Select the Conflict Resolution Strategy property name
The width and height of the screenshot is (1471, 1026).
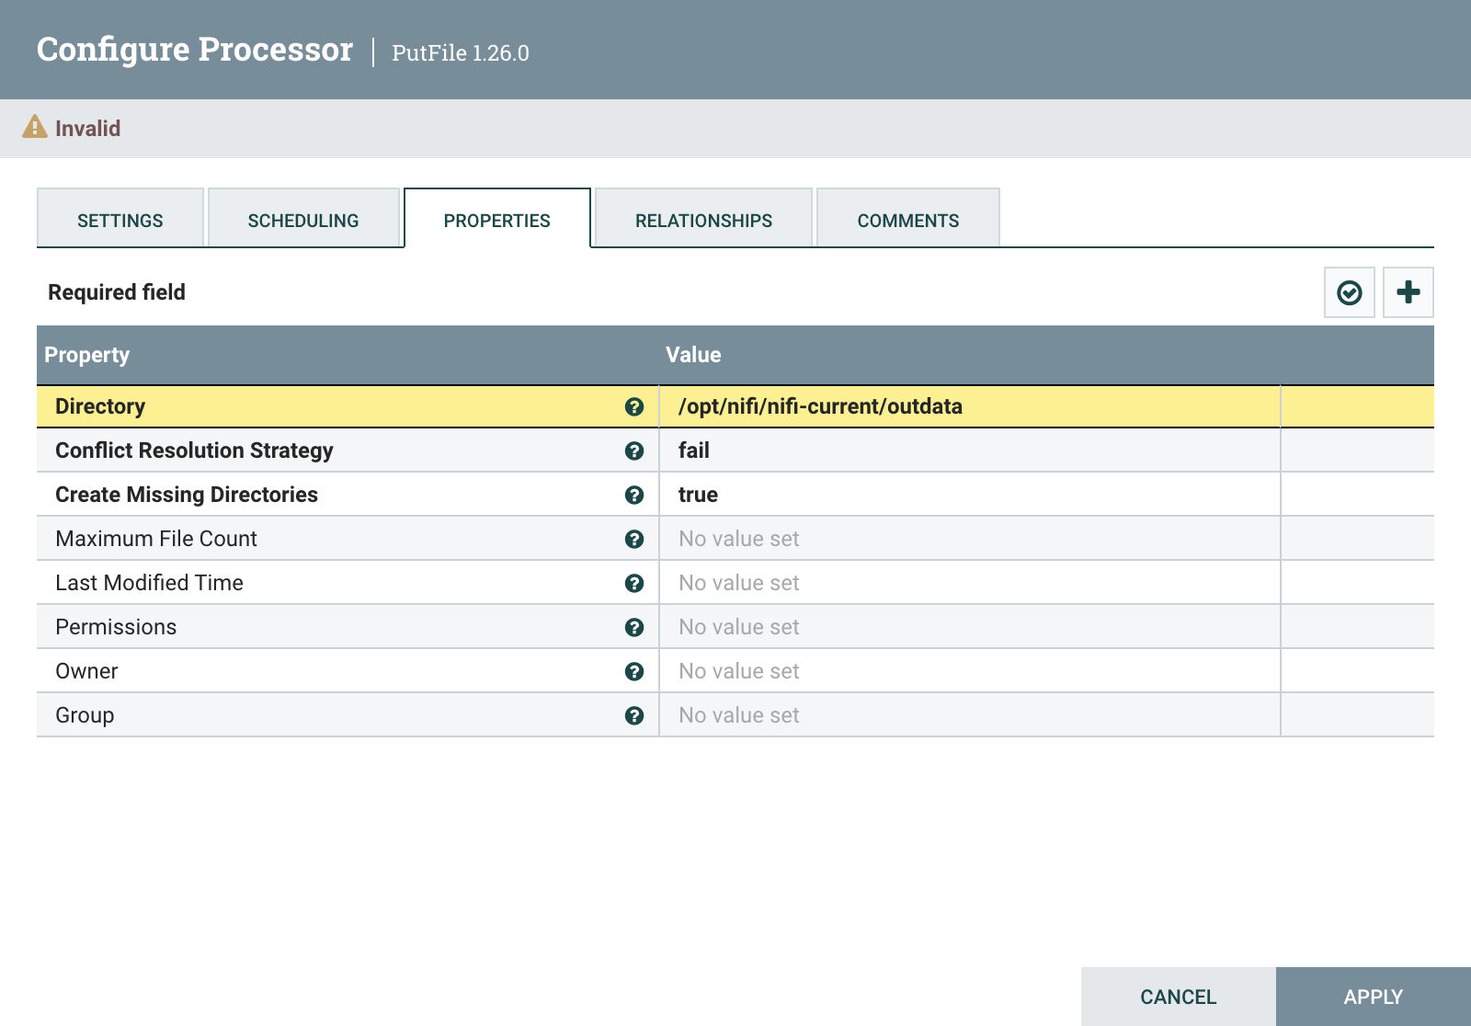click(194, 450)
